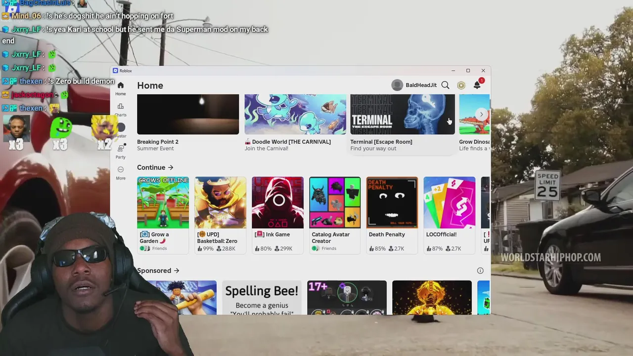The image size is (633, 356).
Task: Open the BaldHeadJit username link
Action: pos(421,85)
